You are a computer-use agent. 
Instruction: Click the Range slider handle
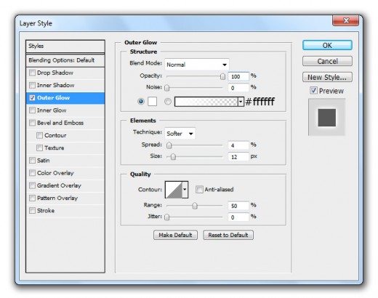[x=195, y=206]
